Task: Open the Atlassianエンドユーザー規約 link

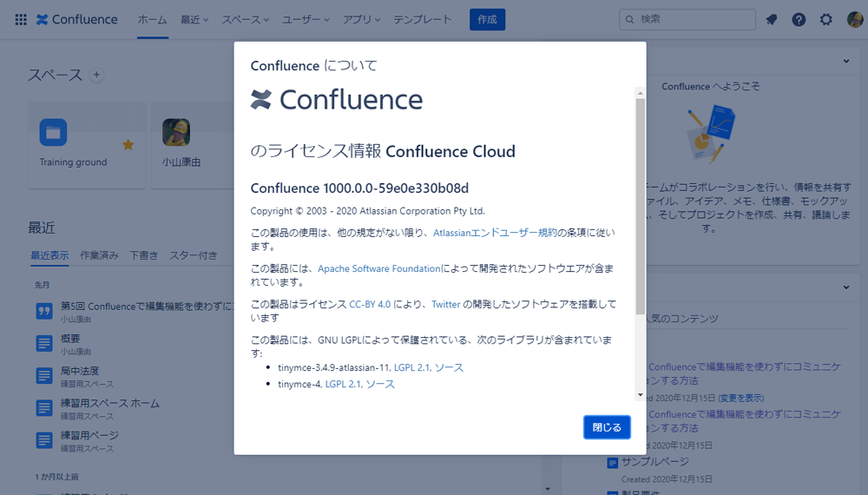Action: (x=495, y=233)
